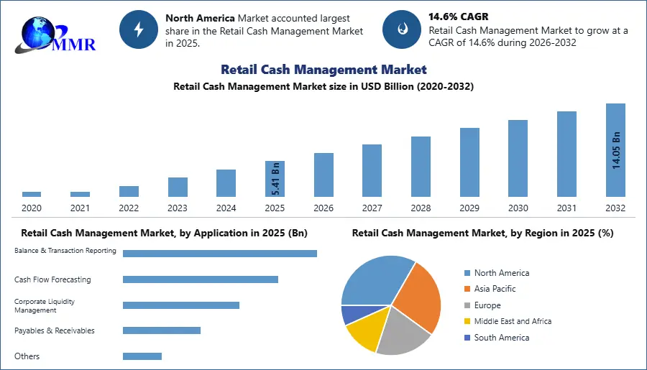Viewport: 647px width, 370px height.
Task: Select the 2025 bar labeled 5.41 Bn
Action: [275, 179]
